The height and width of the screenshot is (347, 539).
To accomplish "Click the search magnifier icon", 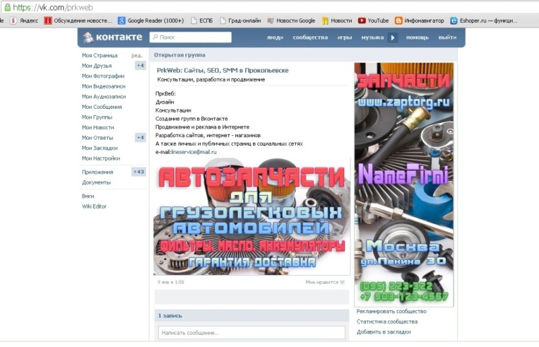I will [x=156, y=37].
